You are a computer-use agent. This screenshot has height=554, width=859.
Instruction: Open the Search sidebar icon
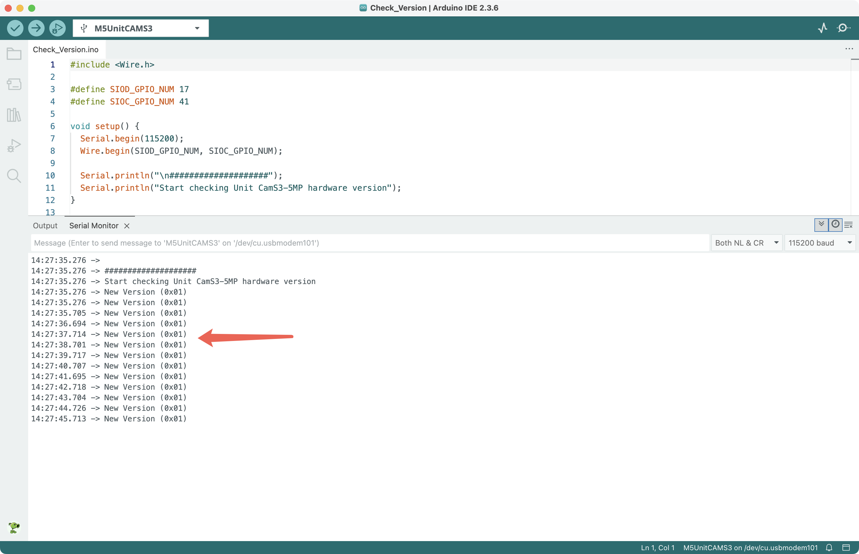click(x=14, y=176)
